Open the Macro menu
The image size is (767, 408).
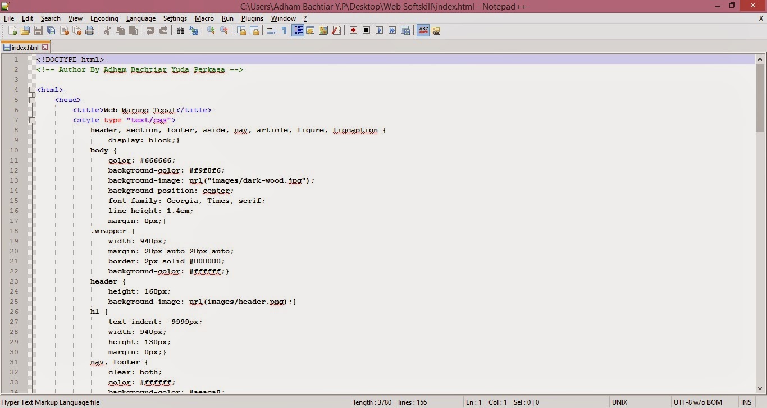pyautogui.click(x=204, y=18)
